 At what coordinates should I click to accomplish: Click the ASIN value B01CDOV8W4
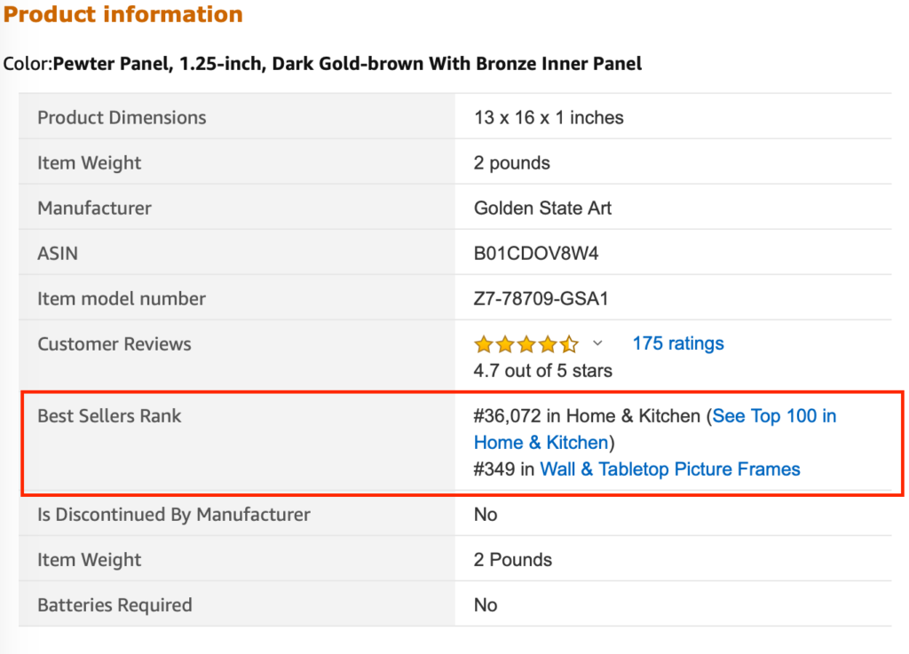[x=535, y=253]
